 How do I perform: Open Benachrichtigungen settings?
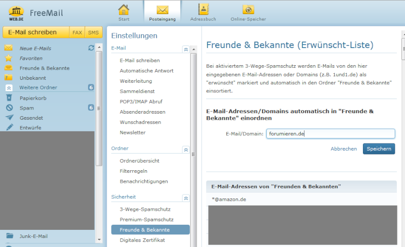(x=144, y=181)
